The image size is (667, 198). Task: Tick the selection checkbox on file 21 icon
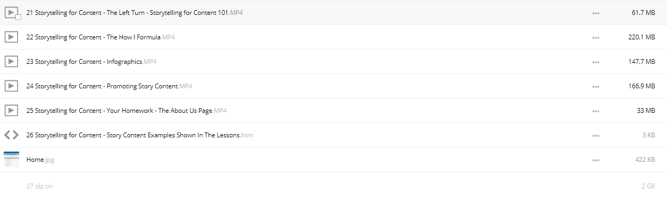click(x=18, y=18)
